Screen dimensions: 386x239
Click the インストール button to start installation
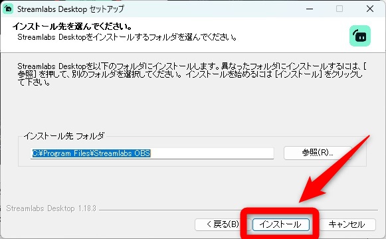(x=281, y=224)
